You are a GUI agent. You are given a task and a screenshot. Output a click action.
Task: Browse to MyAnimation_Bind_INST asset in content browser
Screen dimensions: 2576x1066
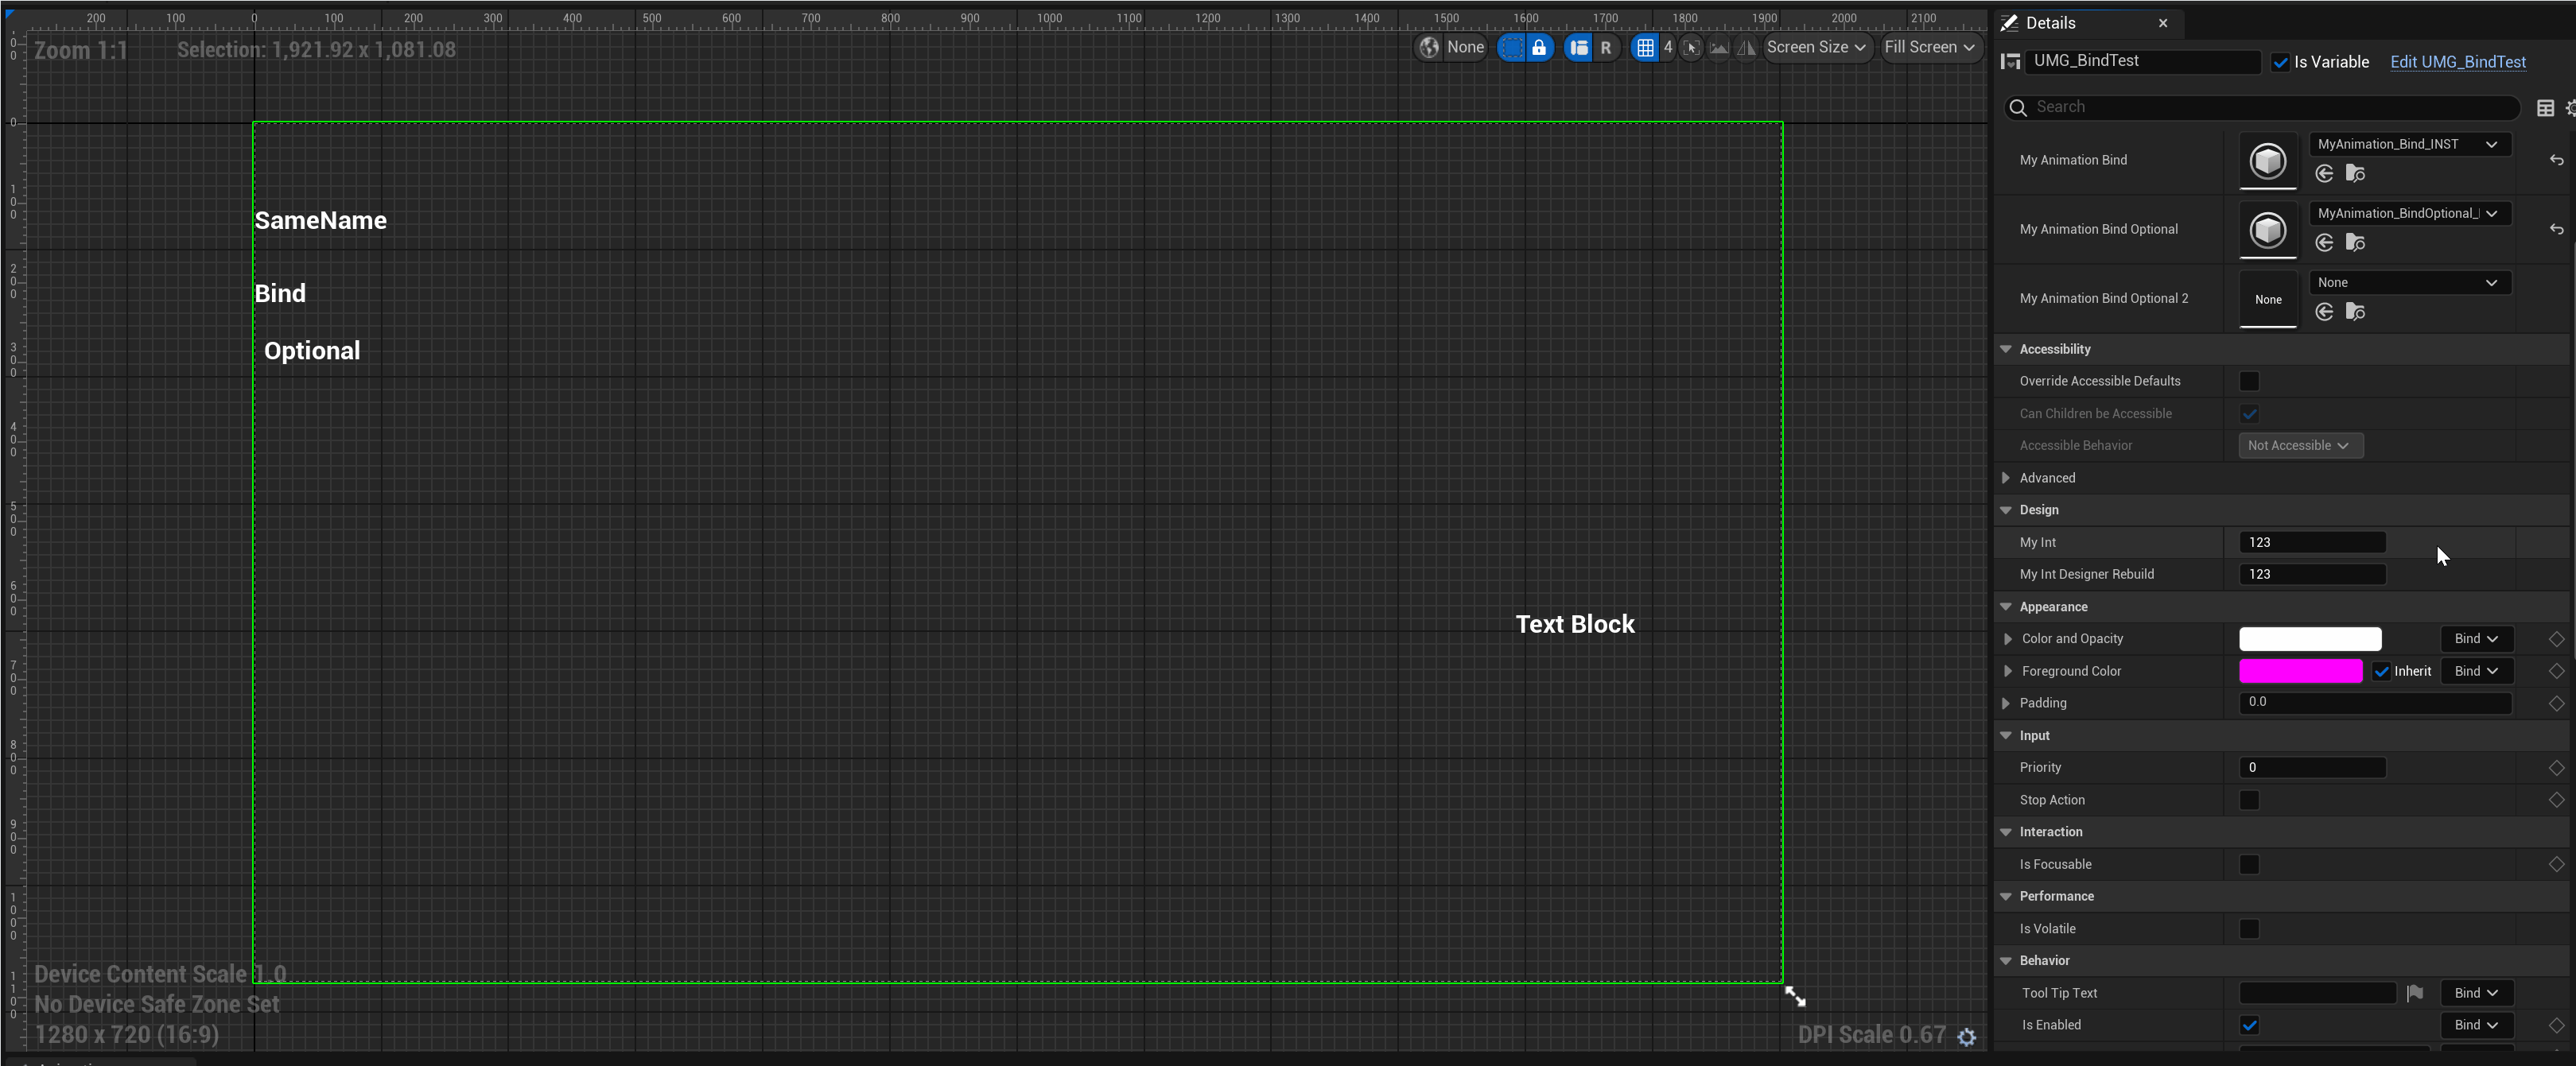pos(2355,174)
